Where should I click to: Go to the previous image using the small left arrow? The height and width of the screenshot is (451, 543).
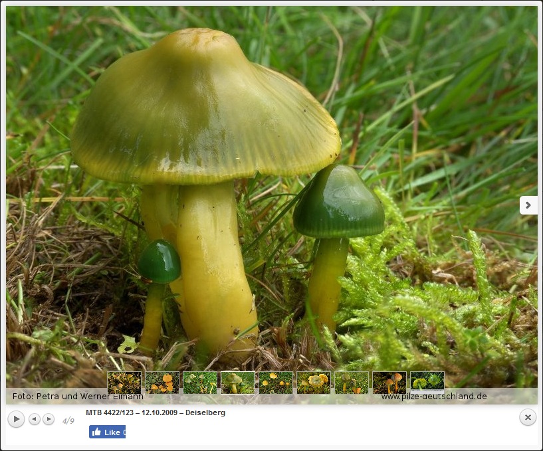click(35, 419)
